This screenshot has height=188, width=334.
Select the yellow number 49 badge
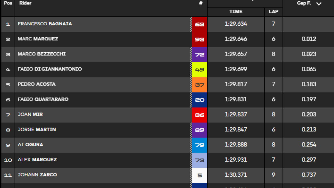200,70
